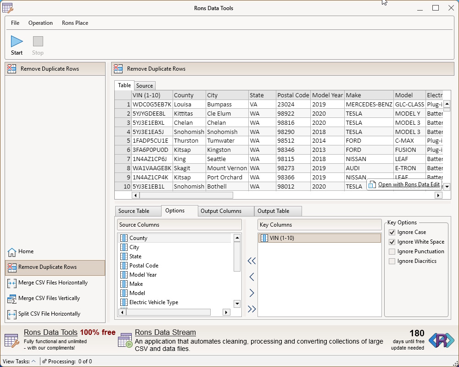The width and height of the screenshot is (459, 367).
Task: Select Remove Duplicate Rows in the sidebar list
Action: click(55, 267)
